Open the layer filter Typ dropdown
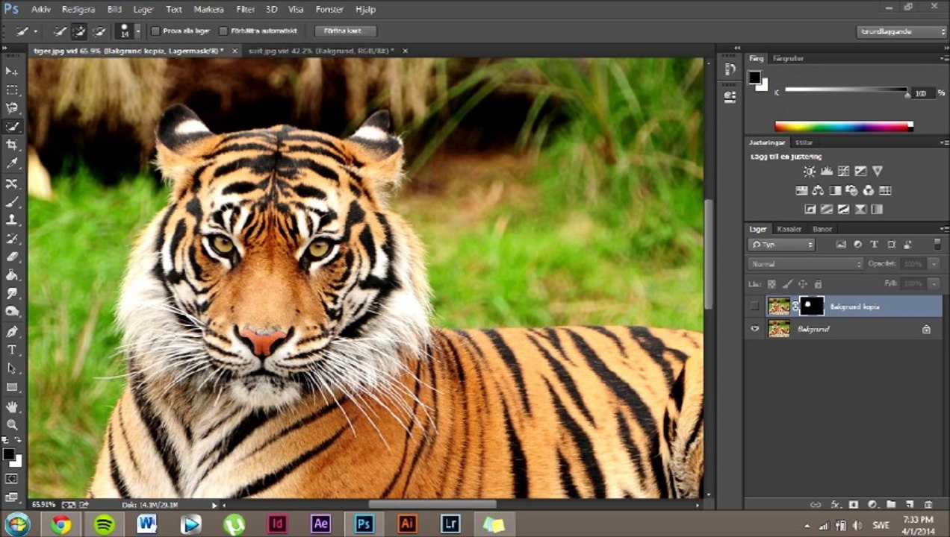Screen dimensions: 950x537 click(x=781, y=245)
